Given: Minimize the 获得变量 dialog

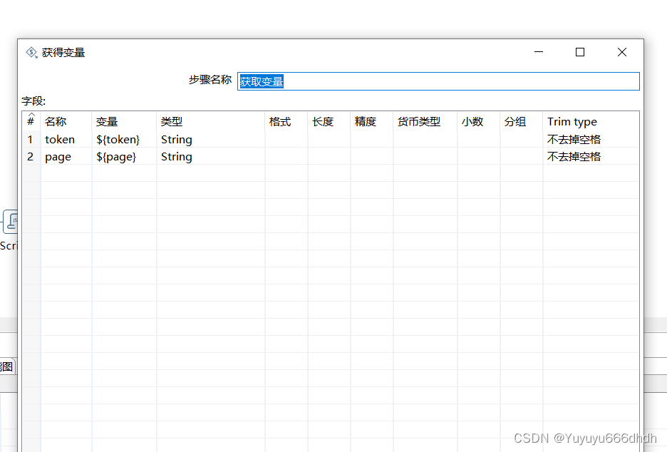Looking at the screenshot, I should [x=539, y=52].
